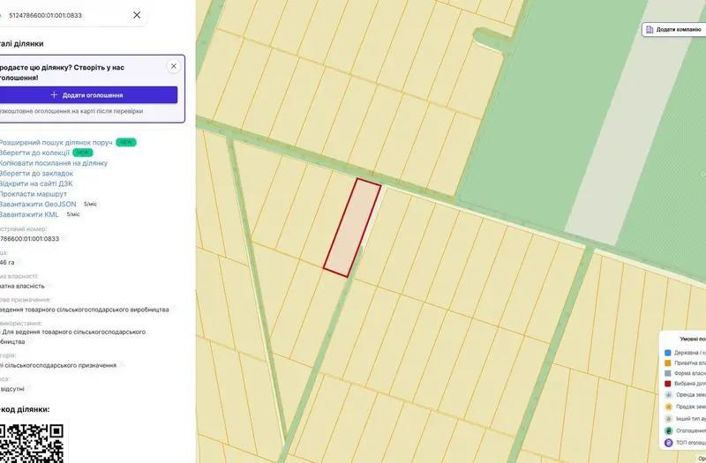The height and width of the screenshot is (463, 706).
Task: Click the cadastral number search field
Action: tap(68, 15)
